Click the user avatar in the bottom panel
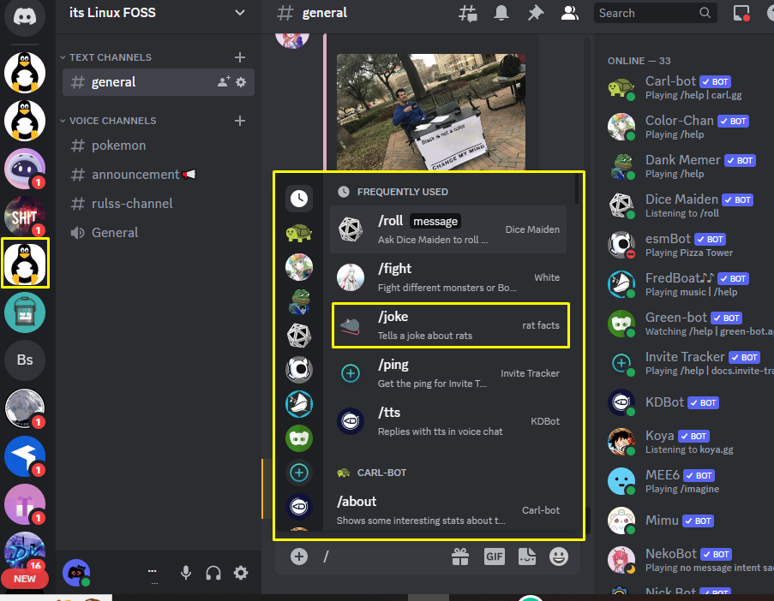This screenshot has height=601, width=774. point(76,573)
